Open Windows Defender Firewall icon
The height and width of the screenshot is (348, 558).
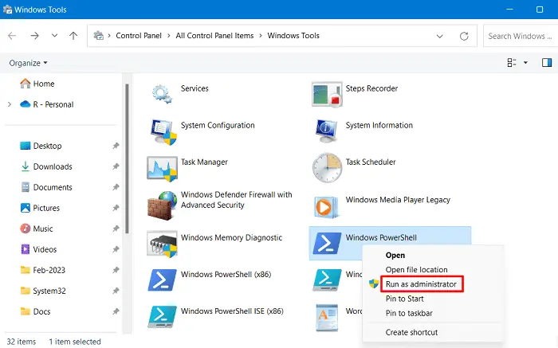[x=163, y=205]
